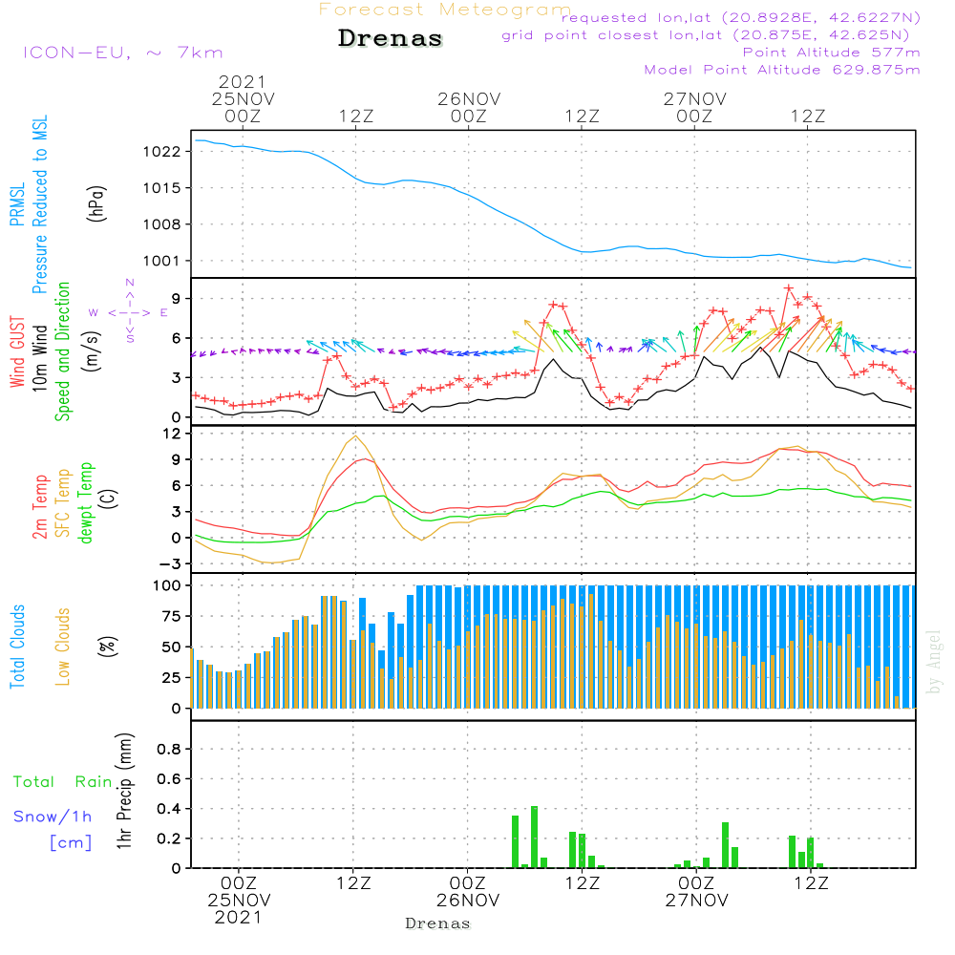Select the bold Drenas title at top
The width and height of the screenshot is (955, 955).
(x=391, y=39)
